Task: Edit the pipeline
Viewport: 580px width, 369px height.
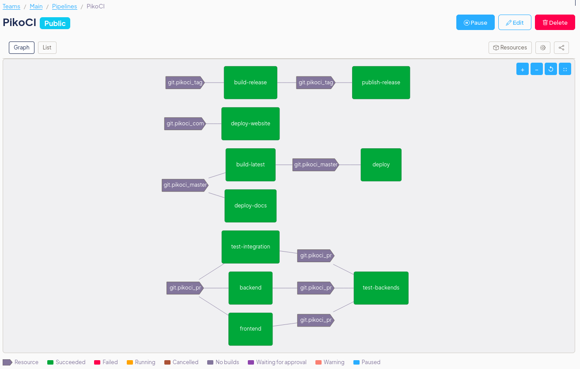Action: click(x=515, y=23)
